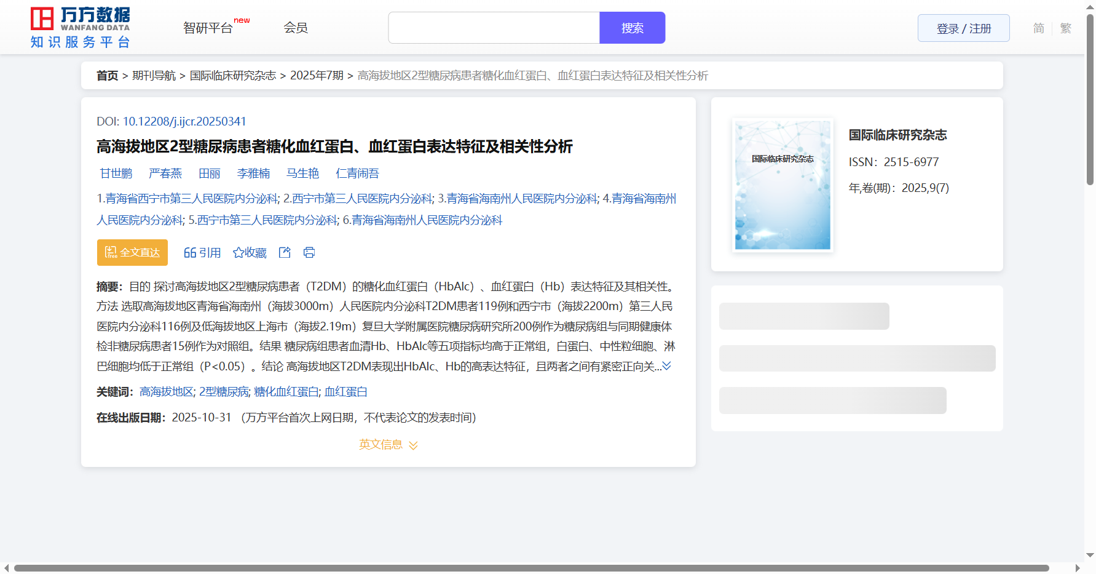Open the DOI link 10.12208/j.ijcr.20250341
Screen dimensions: 1096x574
tap(184, 122)
